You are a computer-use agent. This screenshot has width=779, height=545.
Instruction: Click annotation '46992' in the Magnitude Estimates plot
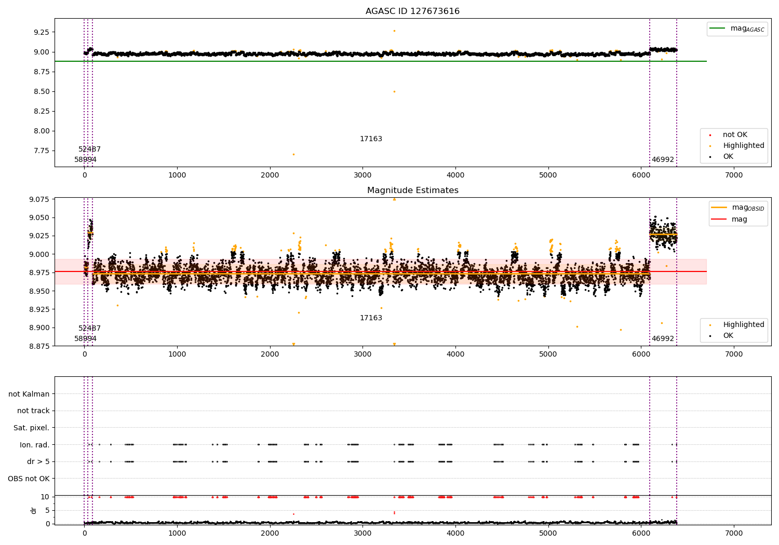[x=663, y=339]
